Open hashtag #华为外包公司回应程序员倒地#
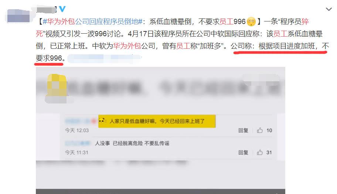The width and height of the screenshot is (337, 194). click(x=92, y=21)
